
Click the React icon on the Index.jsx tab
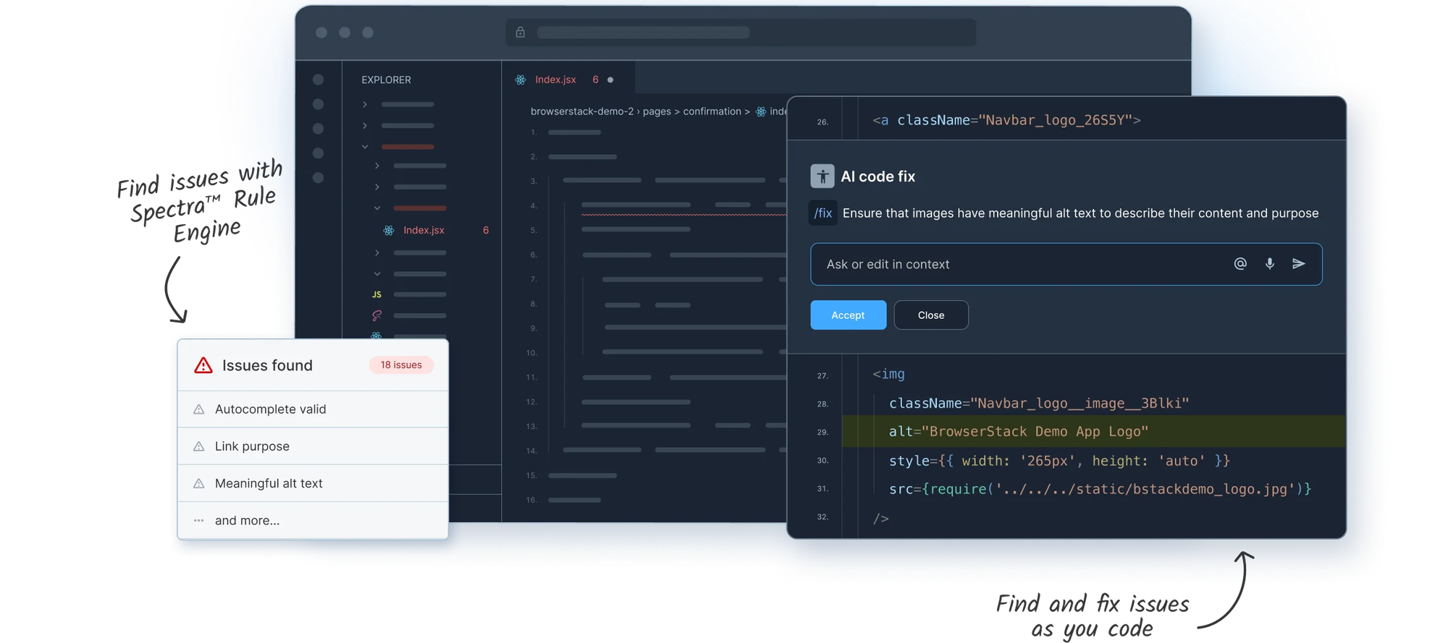coord(521,80)
